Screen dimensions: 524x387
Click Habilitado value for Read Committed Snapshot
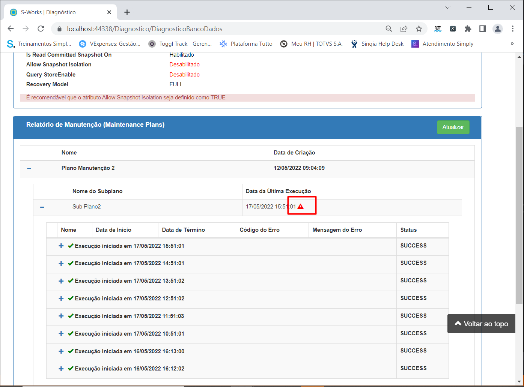click(x=182, y=55)
